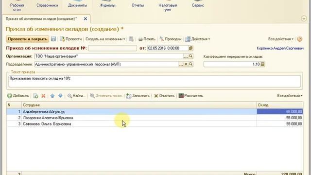Click Заполнить fill button
The width and height of the screenshot is (311, 175).
[138, 96]
